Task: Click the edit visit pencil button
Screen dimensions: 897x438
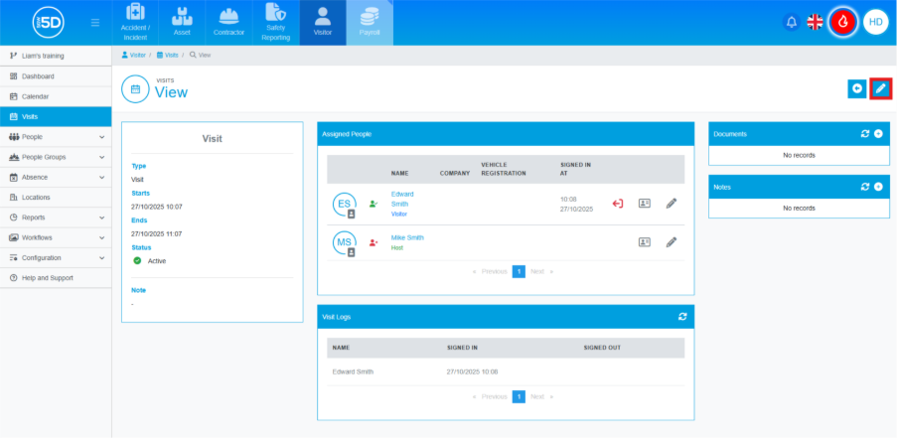Action: 880,89
